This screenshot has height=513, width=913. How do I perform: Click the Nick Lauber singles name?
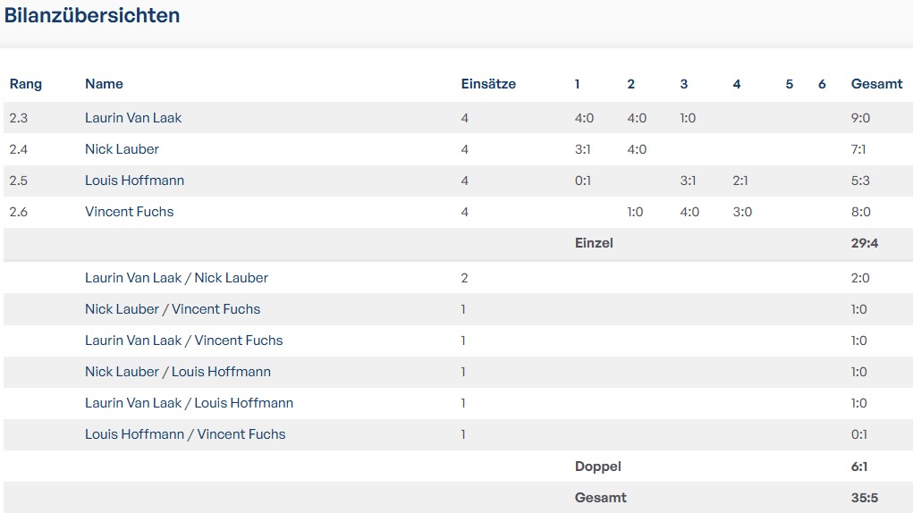(x=122, y=149)
